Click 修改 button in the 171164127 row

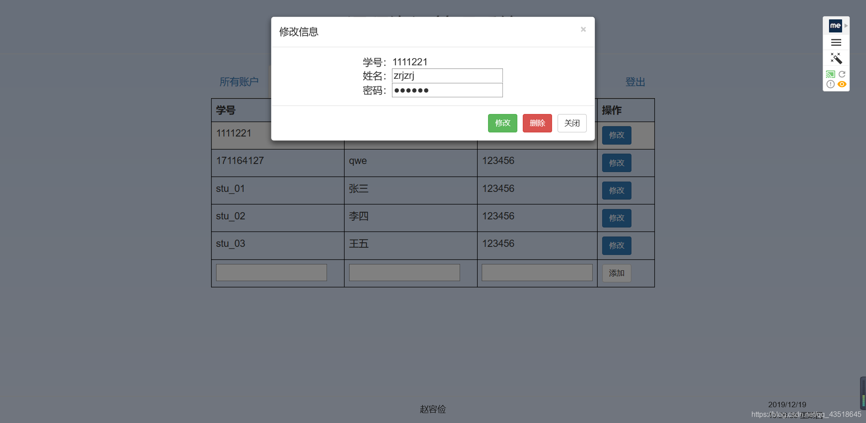617,163
